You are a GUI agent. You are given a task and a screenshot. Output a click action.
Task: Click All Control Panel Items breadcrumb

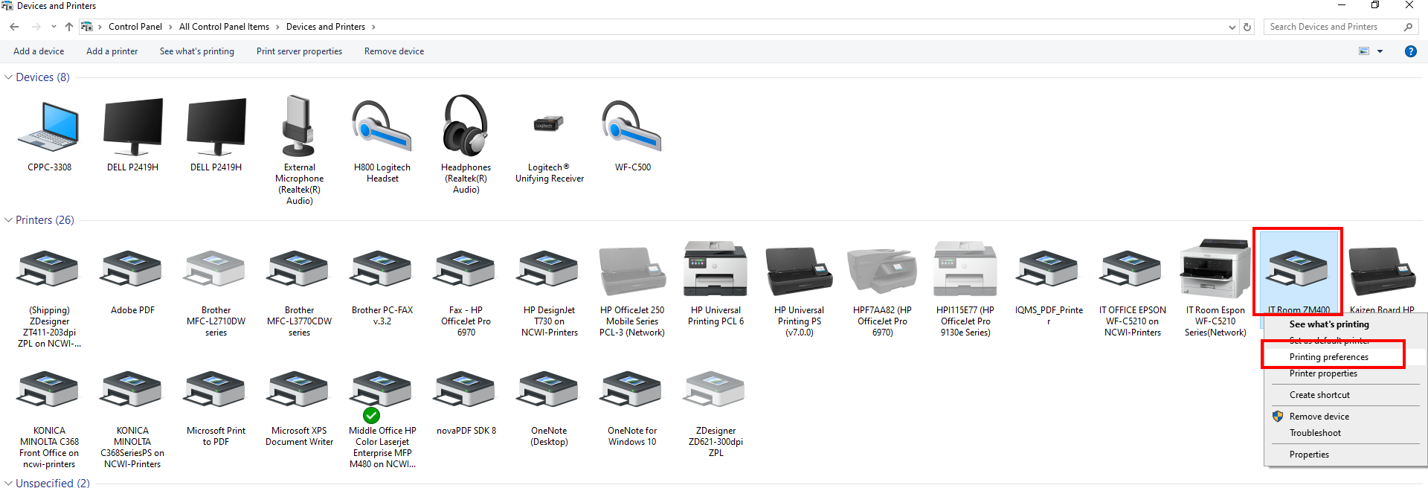tap(224, 27)
